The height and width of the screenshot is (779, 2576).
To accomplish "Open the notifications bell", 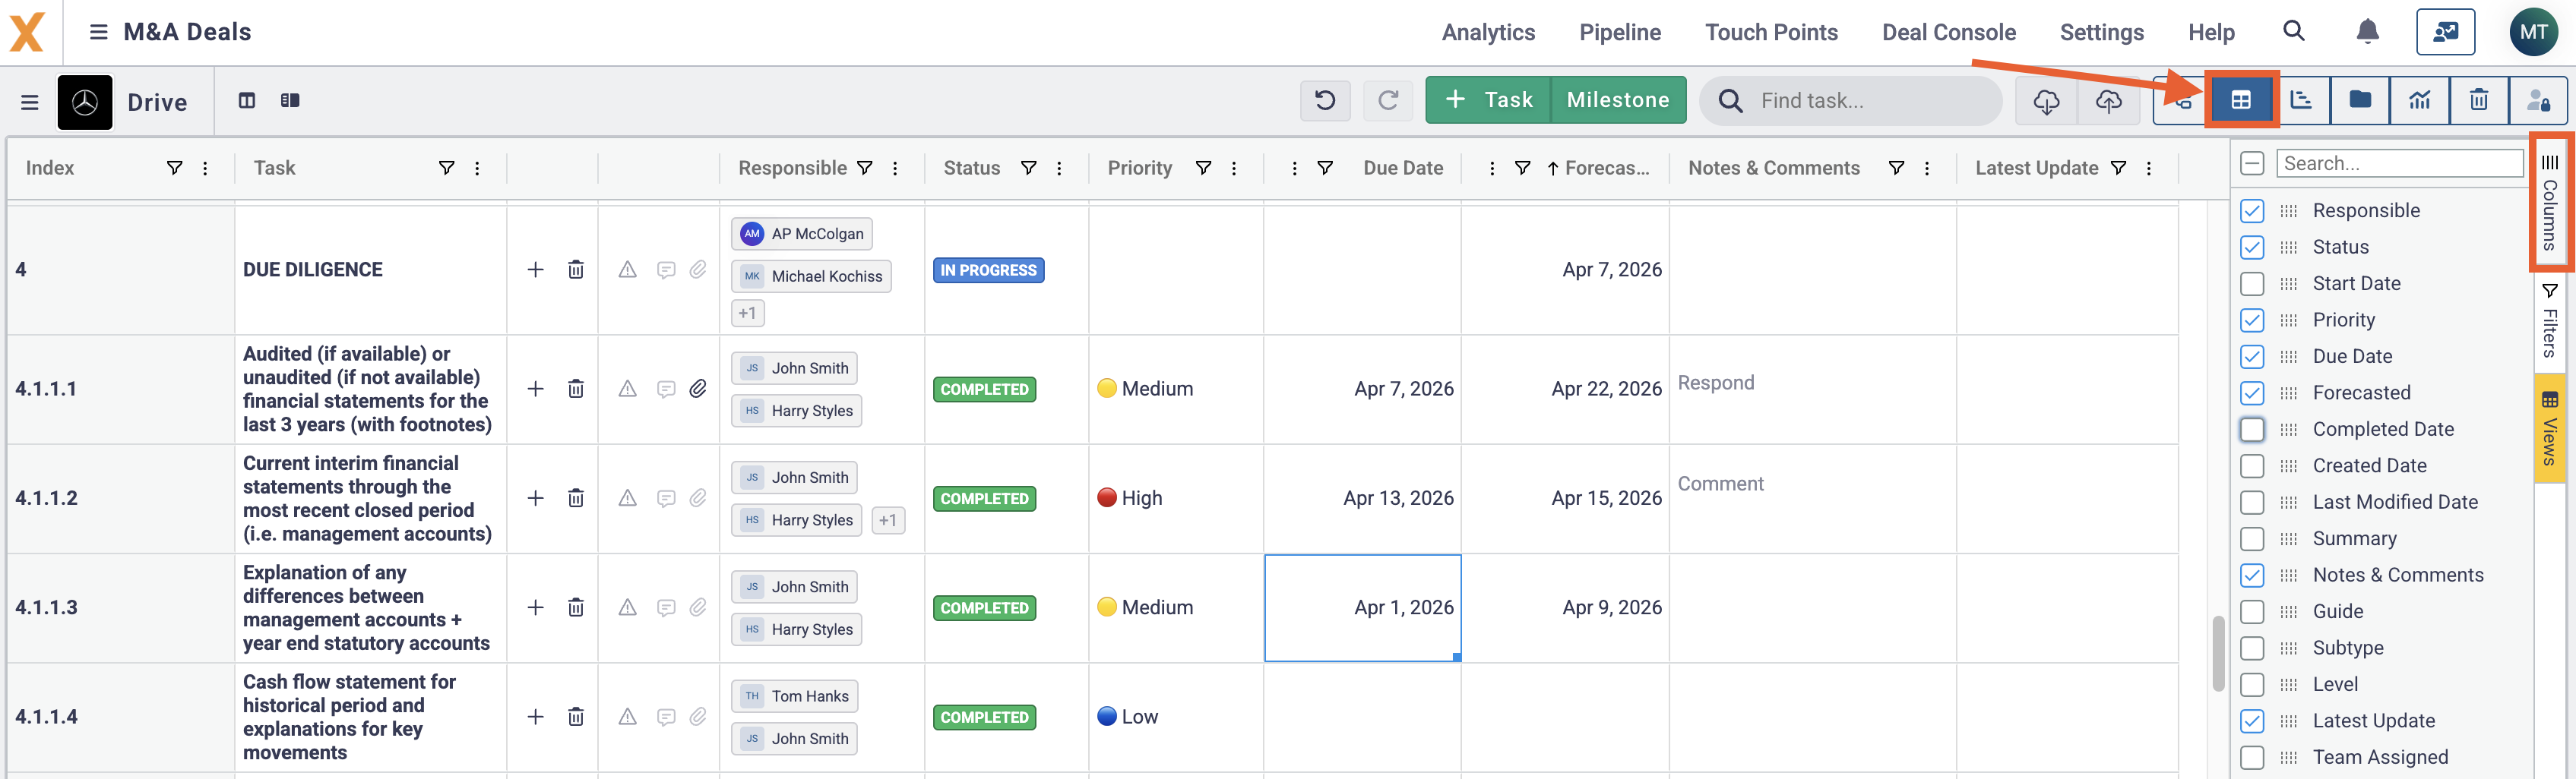I will [x=2367, y=32].
